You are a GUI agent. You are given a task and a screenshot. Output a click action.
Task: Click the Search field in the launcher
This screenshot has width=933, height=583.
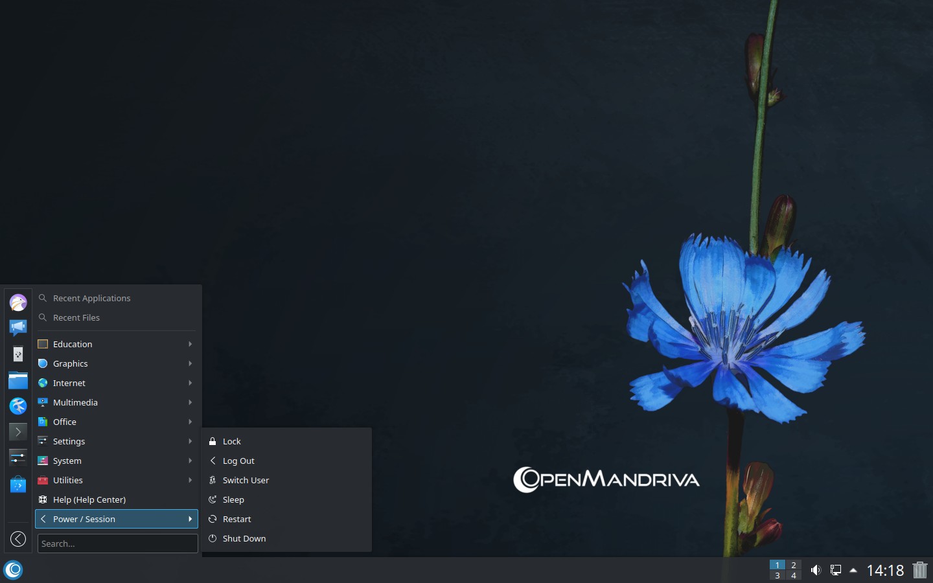117,543
